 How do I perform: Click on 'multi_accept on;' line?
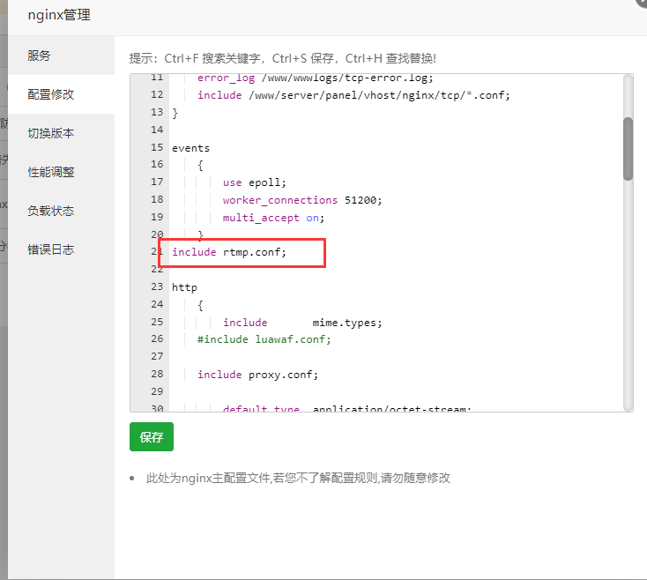(x=273, y=218)
